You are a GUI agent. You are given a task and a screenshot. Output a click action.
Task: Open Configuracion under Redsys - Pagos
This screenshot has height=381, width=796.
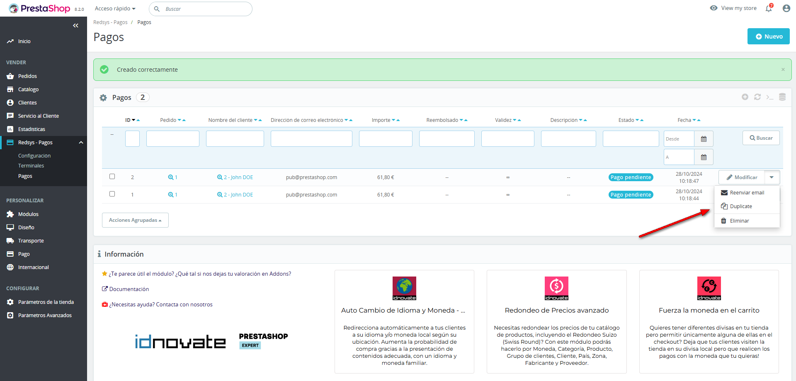tap(34, 156)
